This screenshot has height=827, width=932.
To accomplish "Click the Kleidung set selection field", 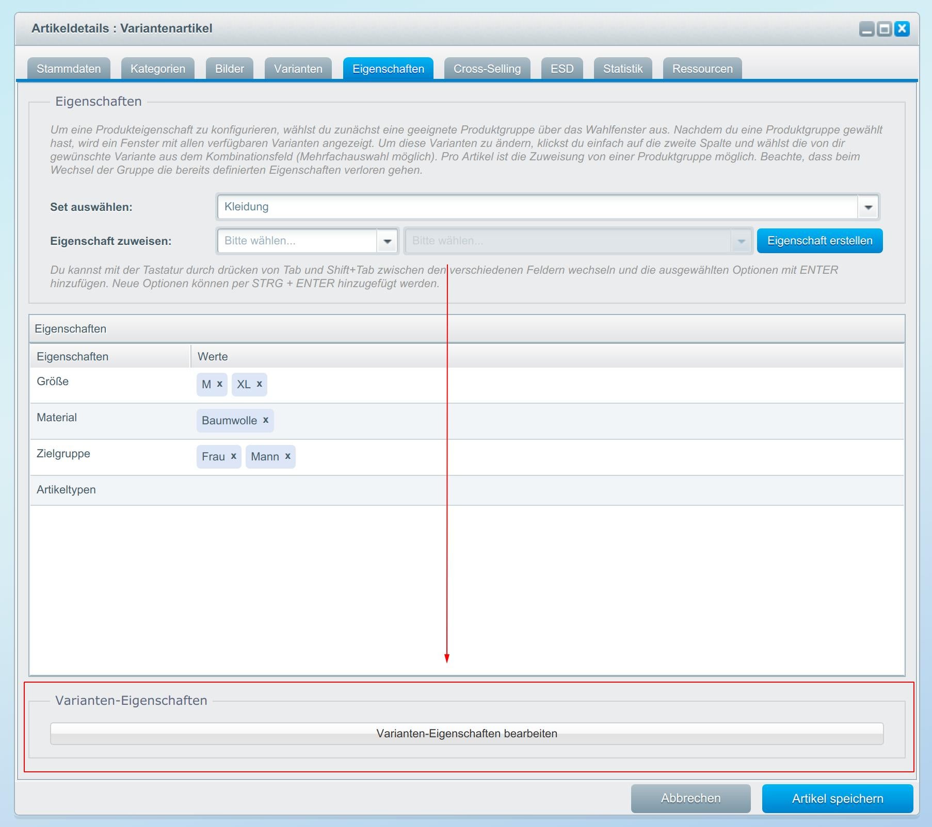I will 537,207.
